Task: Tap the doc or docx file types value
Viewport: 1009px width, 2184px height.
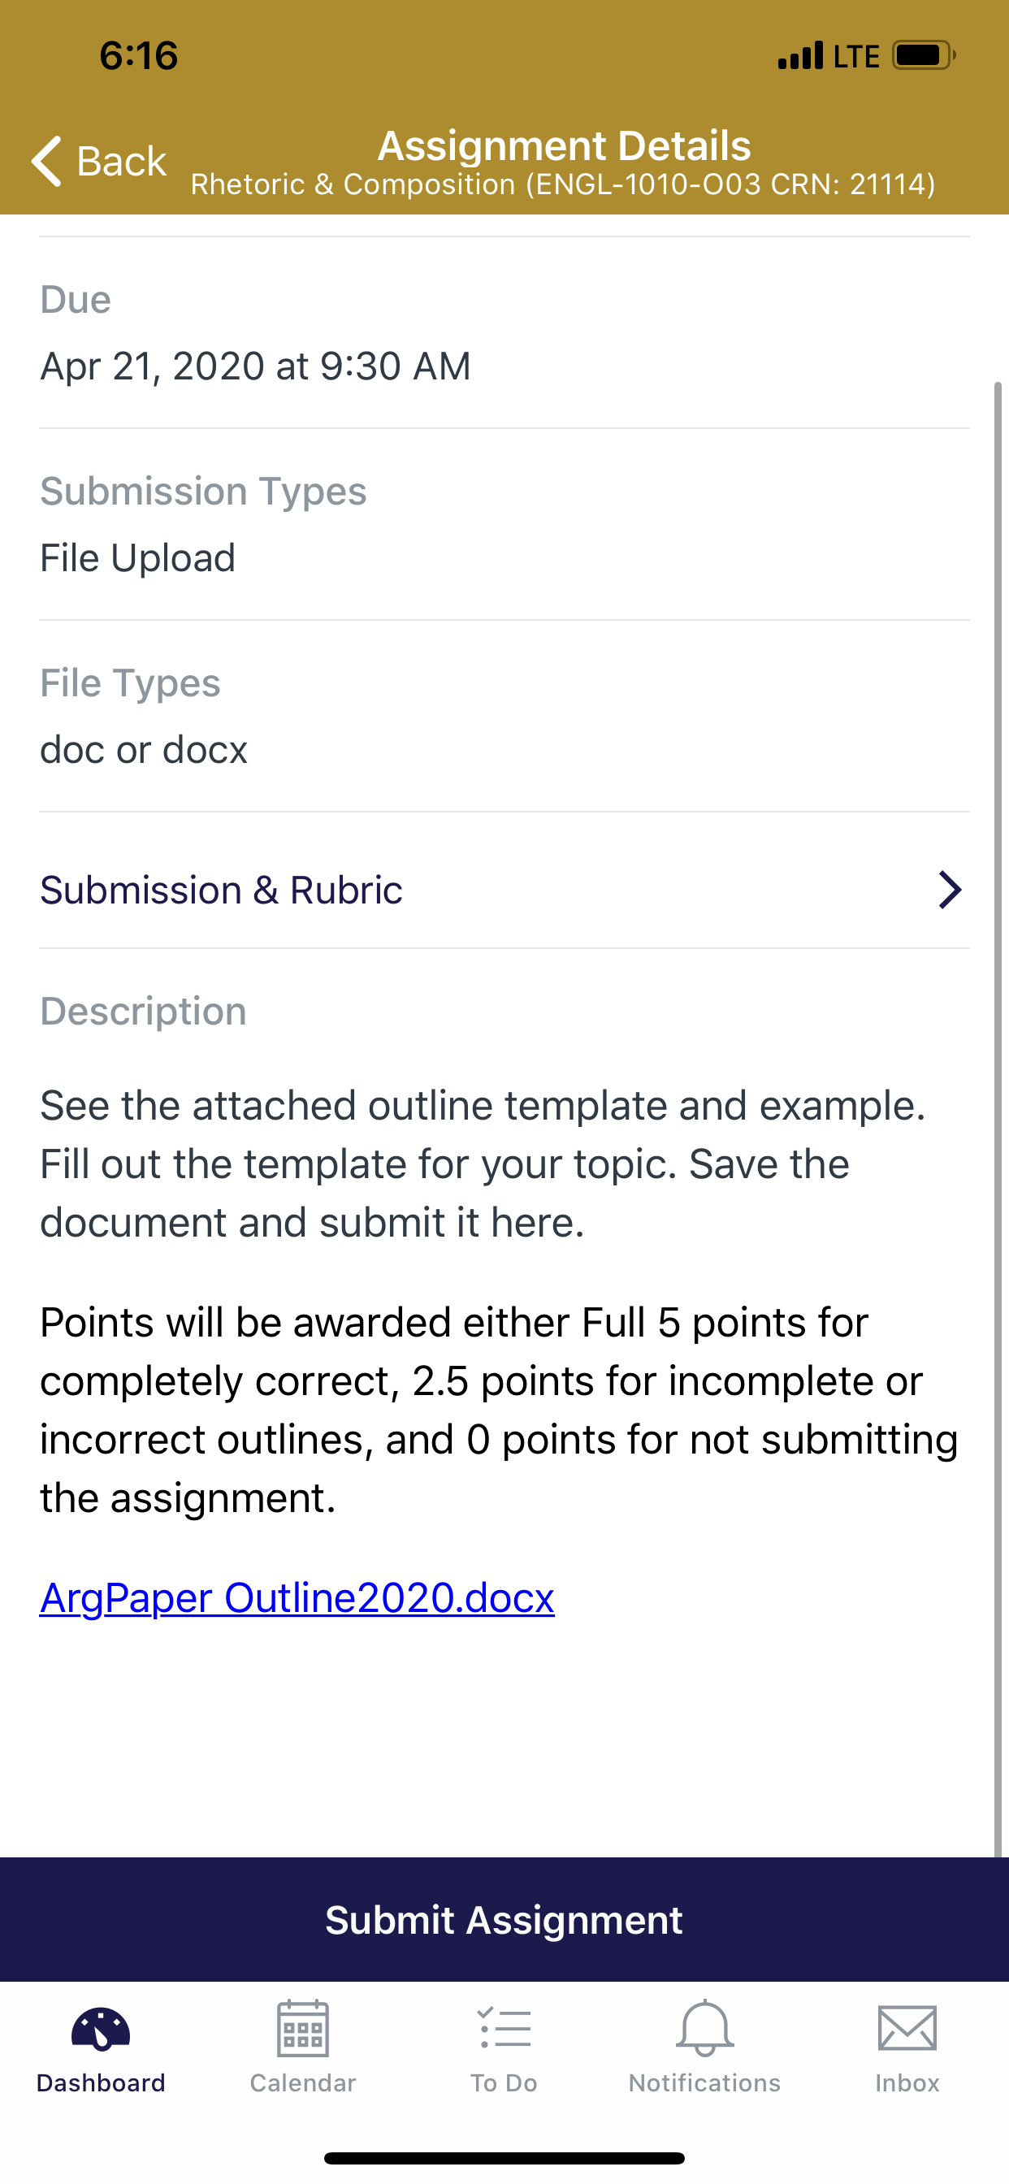Action: (x=144, y=750)
